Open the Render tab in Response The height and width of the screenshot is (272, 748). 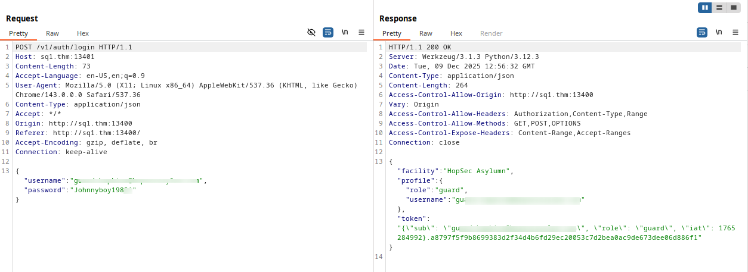click(x=492, y=33)
